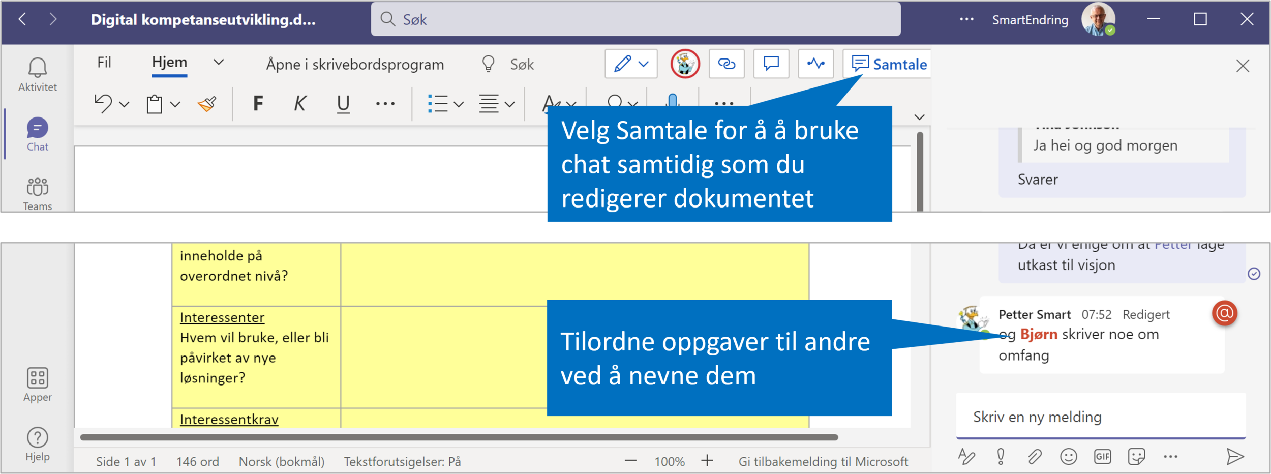Click the undo icon

tap(103, 104)
